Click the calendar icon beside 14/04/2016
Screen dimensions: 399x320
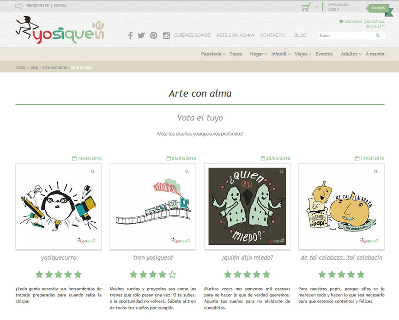tap(74, 158)
